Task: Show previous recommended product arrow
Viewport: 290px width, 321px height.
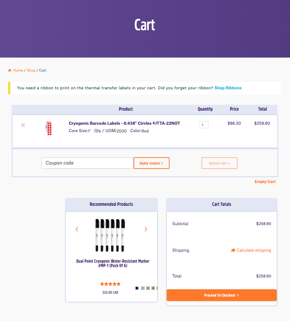Action: pyautogui.click(x=77, y=229)
